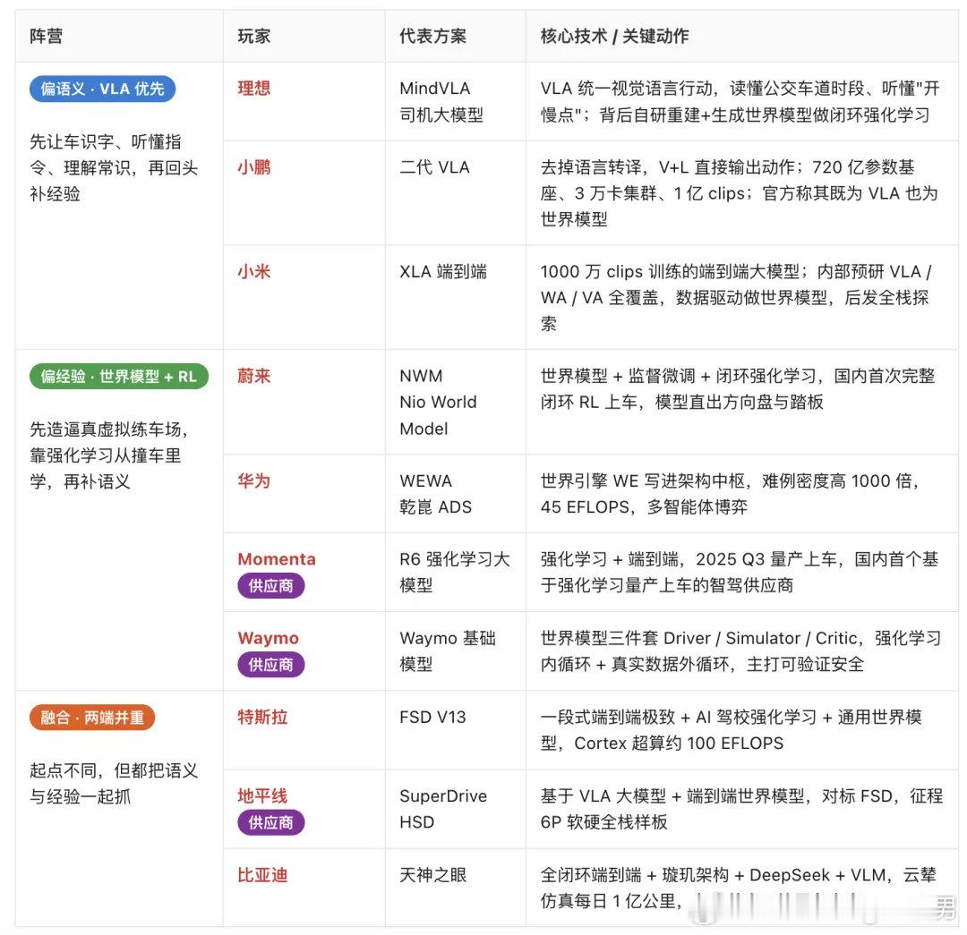Click the description starting 一段式端到端极致

(x=731, y=730)
